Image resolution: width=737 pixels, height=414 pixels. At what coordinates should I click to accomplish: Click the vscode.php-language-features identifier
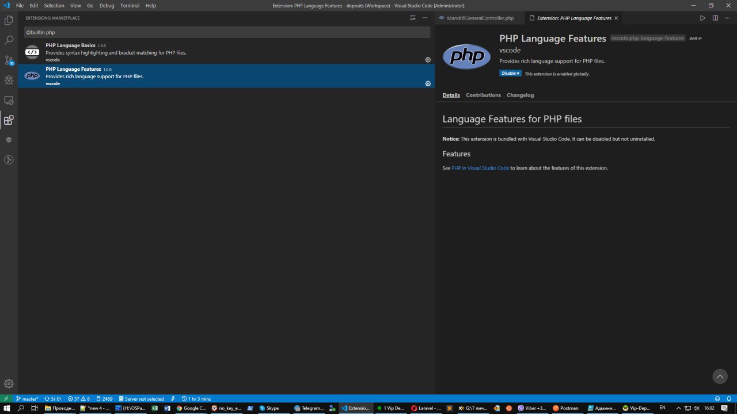tap(648, 38)
